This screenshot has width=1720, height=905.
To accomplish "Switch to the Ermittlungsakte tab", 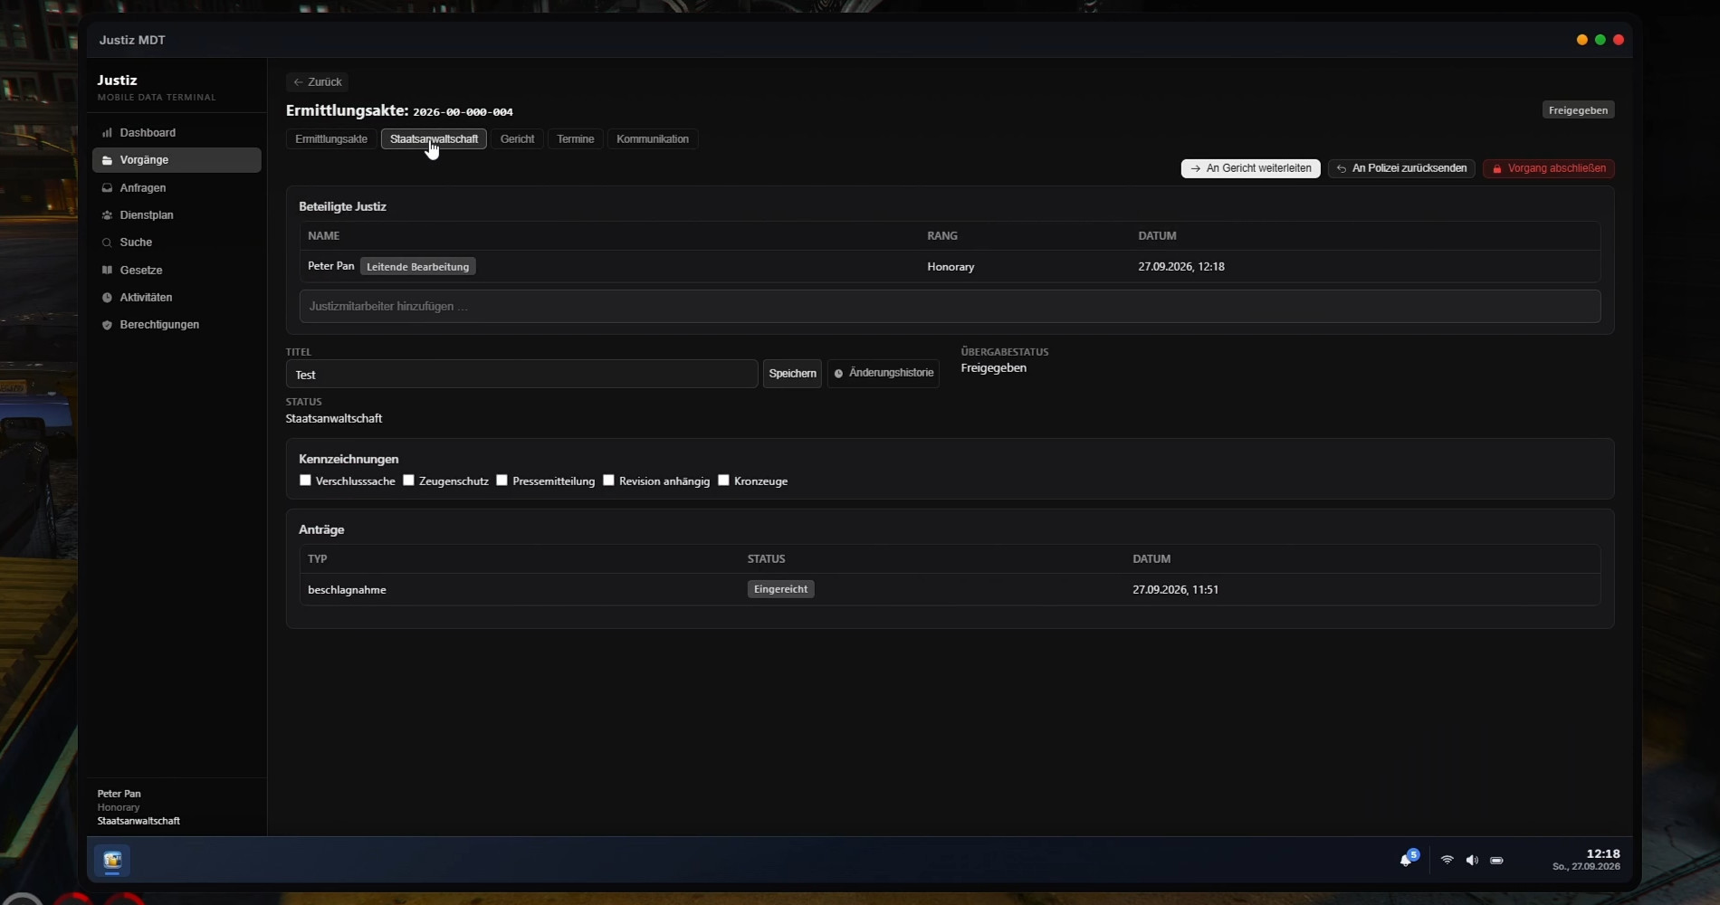I will 331,139.
